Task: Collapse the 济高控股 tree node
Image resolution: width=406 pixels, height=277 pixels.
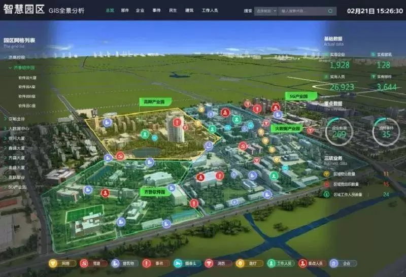Action: click(x=6, y=57)
